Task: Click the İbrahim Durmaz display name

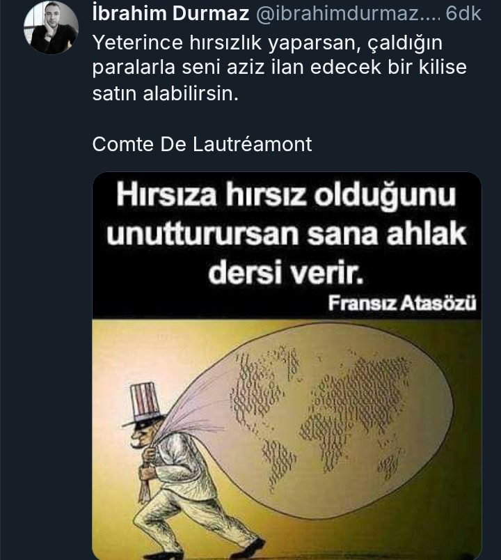Action: pyautogui.click(x=170, y=13)
